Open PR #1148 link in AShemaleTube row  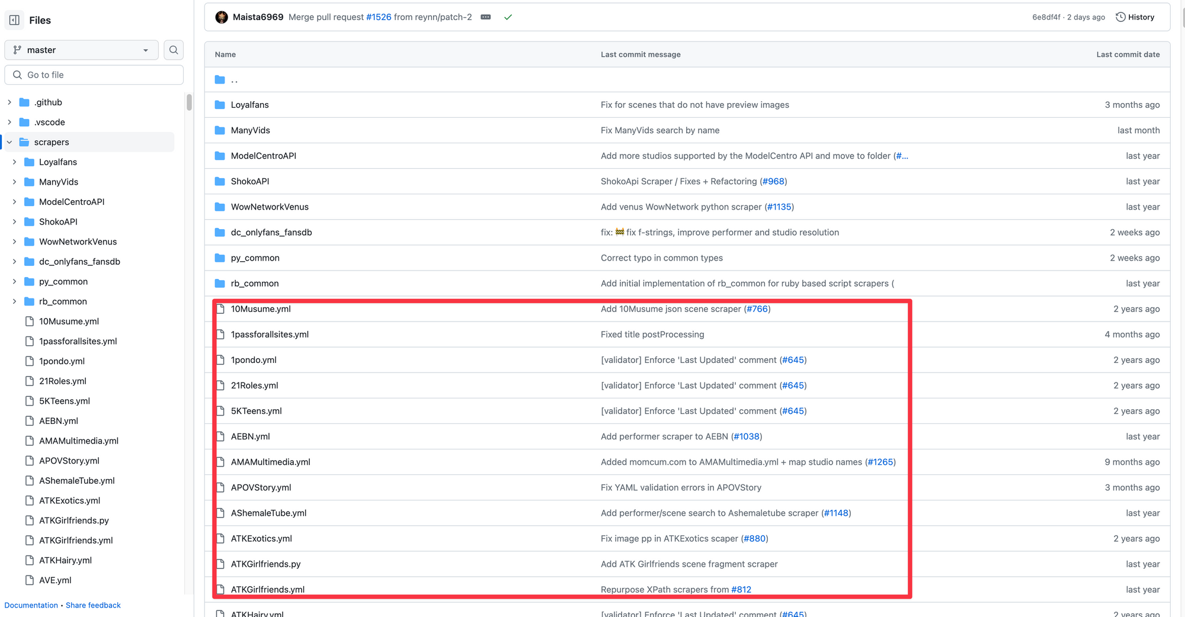click(x=836, y=513)
